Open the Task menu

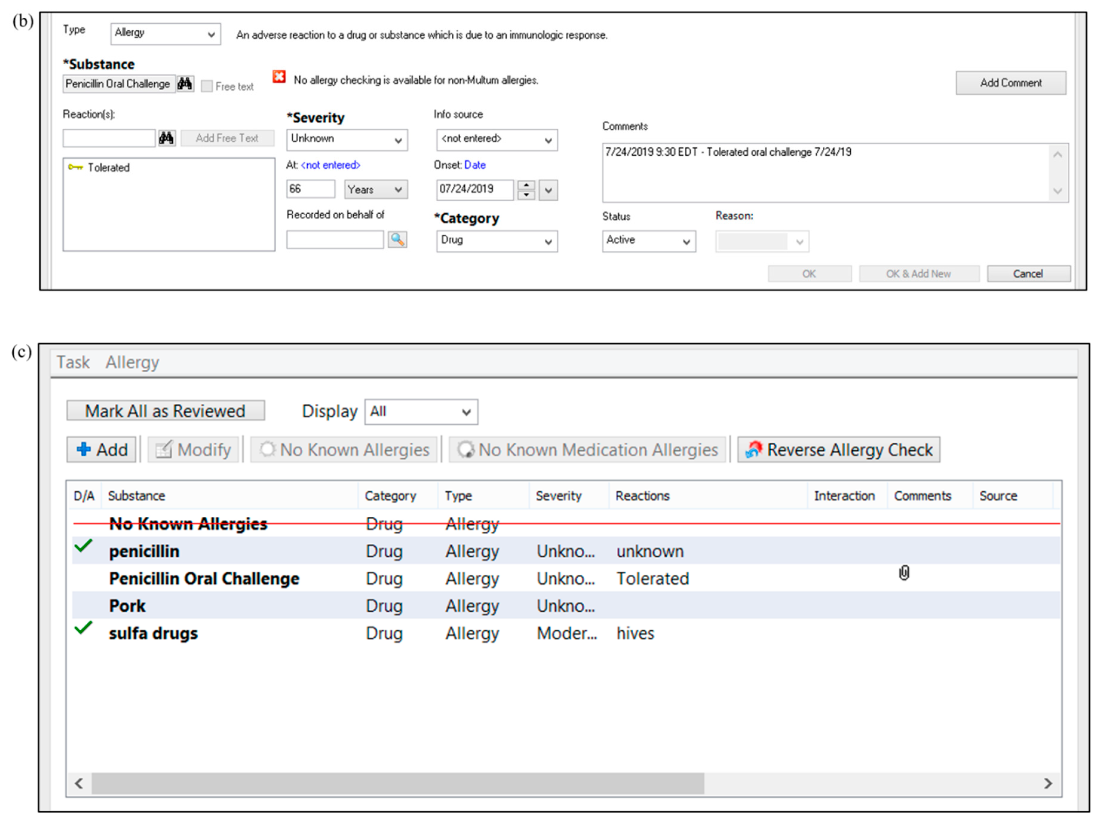[73, 362]
